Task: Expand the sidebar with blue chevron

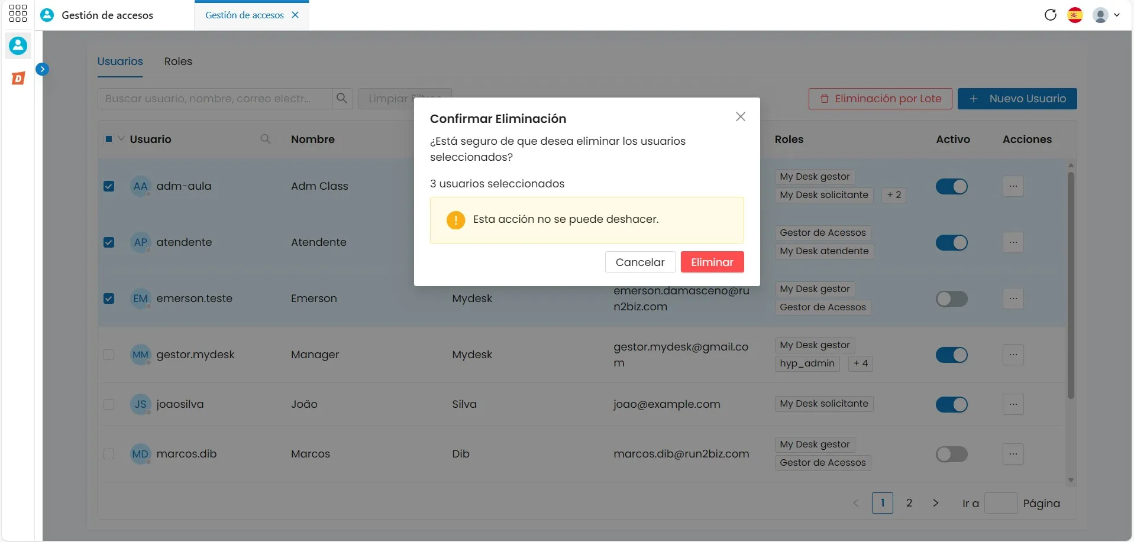Action: point(42,69)
